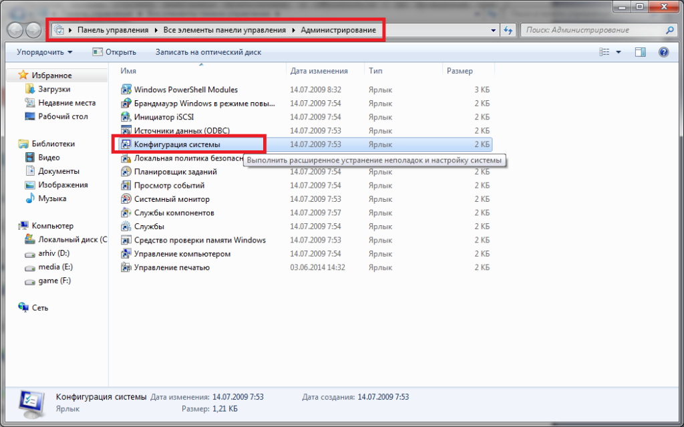684x427 pixels.
Task: Click the Инициатор iSCSI shortcut icon
Action: click(126, 117)
